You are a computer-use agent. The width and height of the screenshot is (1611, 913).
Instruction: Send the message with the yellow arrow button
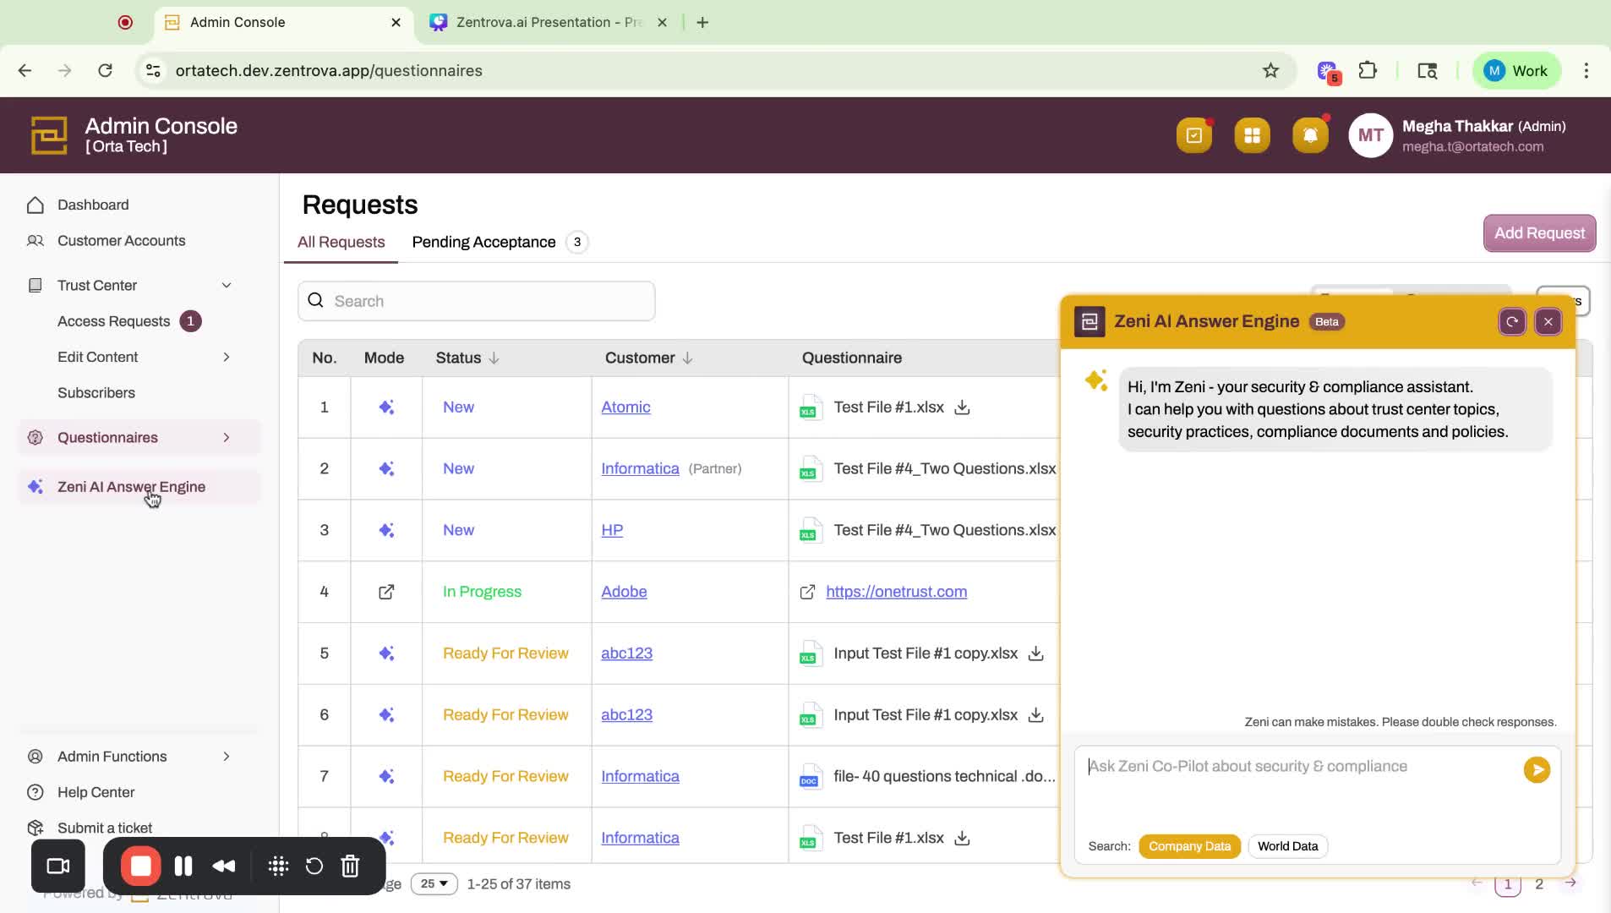[1537, 769]
